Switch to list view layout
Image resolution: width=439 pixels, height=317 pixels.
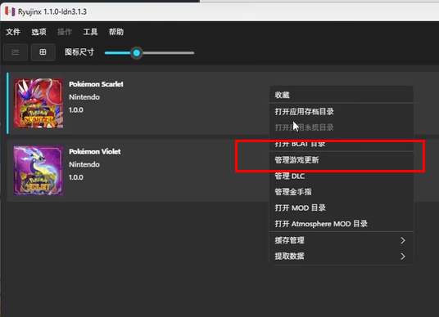[16, 52]
